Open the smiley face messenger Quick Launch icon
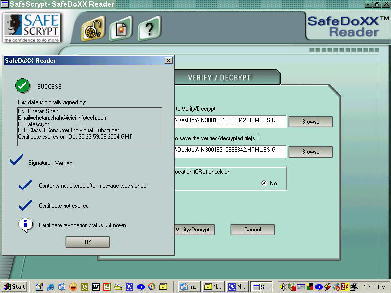391x293 pixels. 73,287
